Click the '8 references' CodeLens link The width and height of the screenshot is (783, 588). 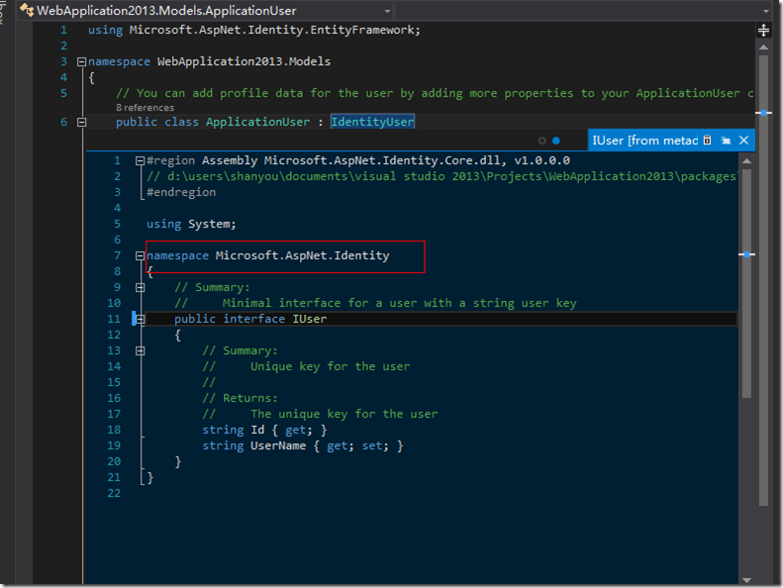point(145,107)
